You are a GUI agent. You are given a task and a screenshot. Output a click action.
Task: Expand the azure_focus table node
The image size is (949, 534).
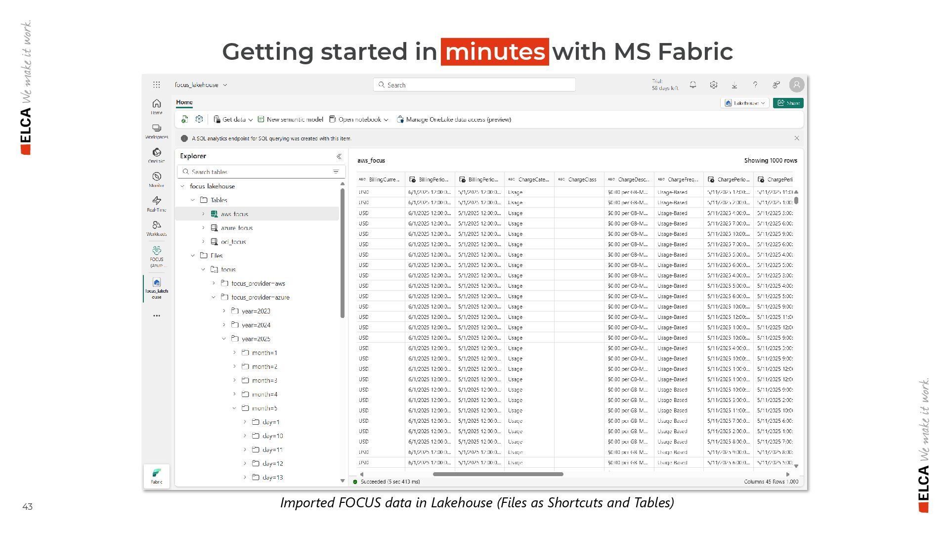point(203,228)
